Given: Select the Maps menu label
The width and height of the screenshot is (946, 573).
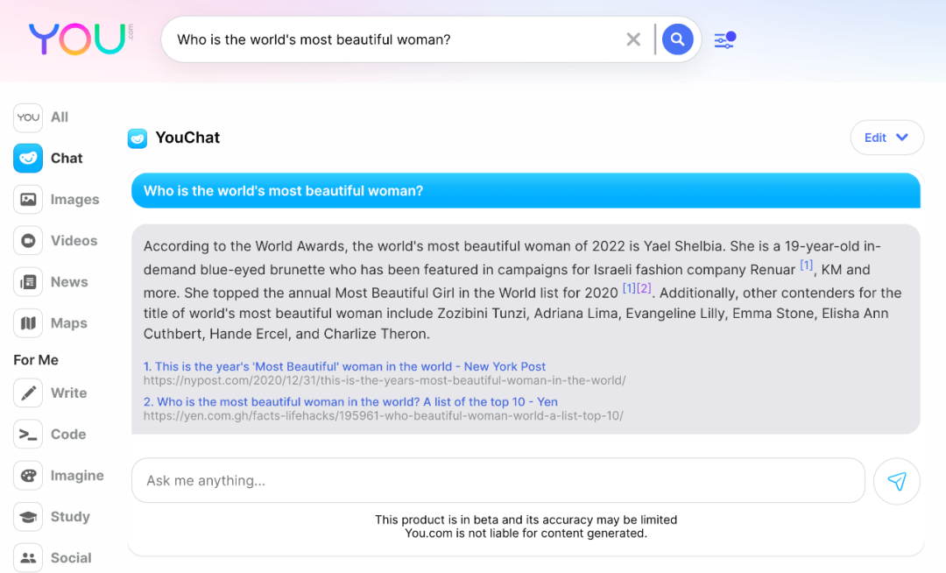Looking at the screenshot, I should coord(69,323).
